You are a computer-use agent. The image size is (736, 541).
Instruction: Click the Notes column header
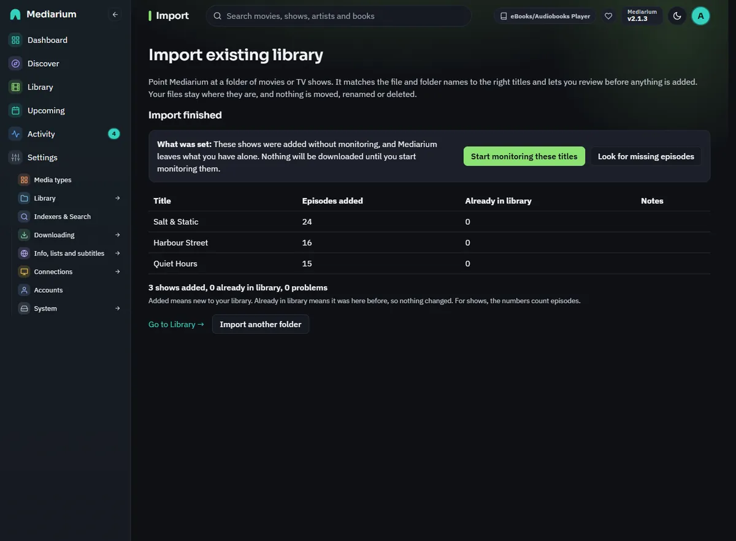[652, 201]
